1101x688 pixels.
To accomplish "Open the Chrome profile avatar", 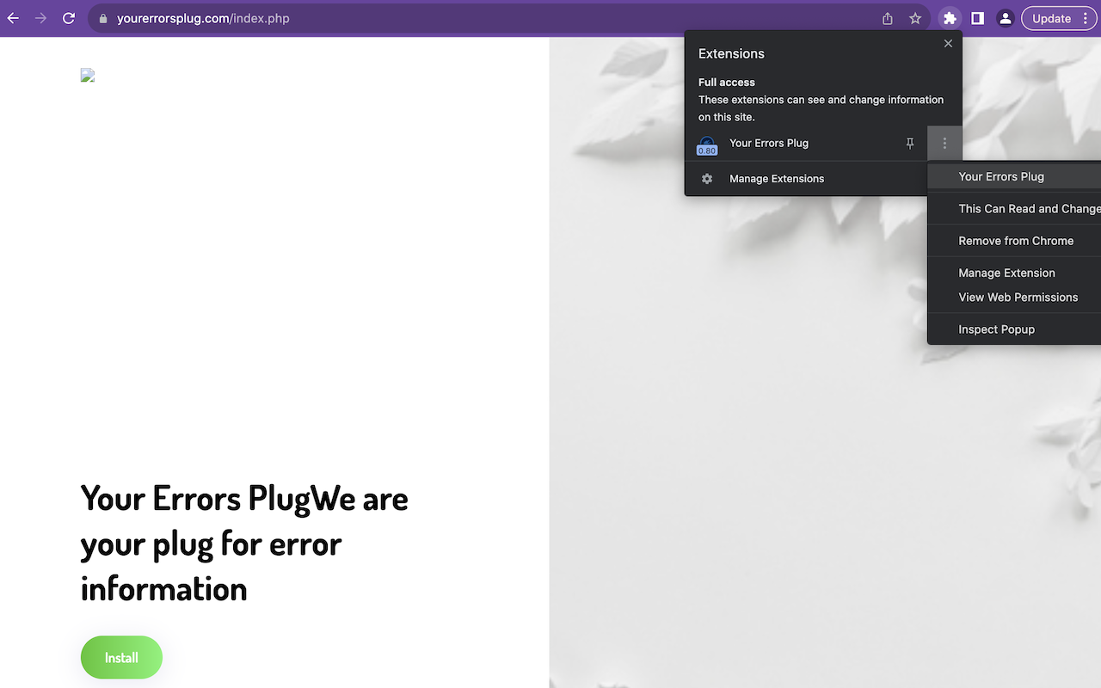I will (x=1005, y=18).
